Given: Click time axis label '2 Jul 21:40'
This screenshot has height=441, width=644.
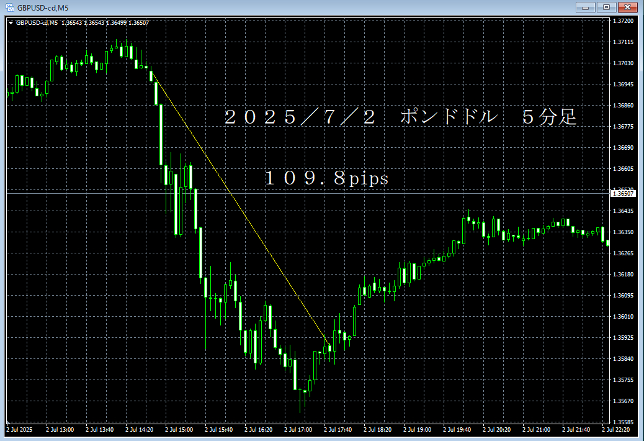Looking at the screenshot, I should [576, 429].
